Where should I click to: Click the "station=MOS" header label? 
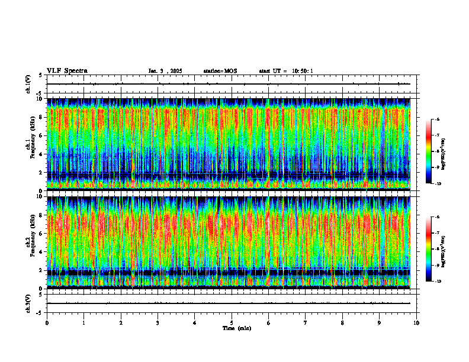pos(220,71)
